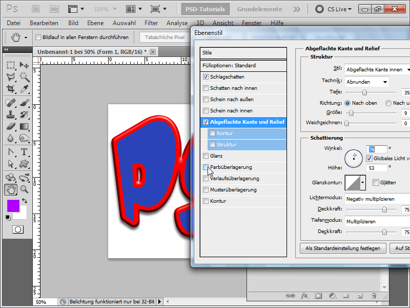Select the Type tool
Screen dimensions: 410x308
[x=24, y=152]
